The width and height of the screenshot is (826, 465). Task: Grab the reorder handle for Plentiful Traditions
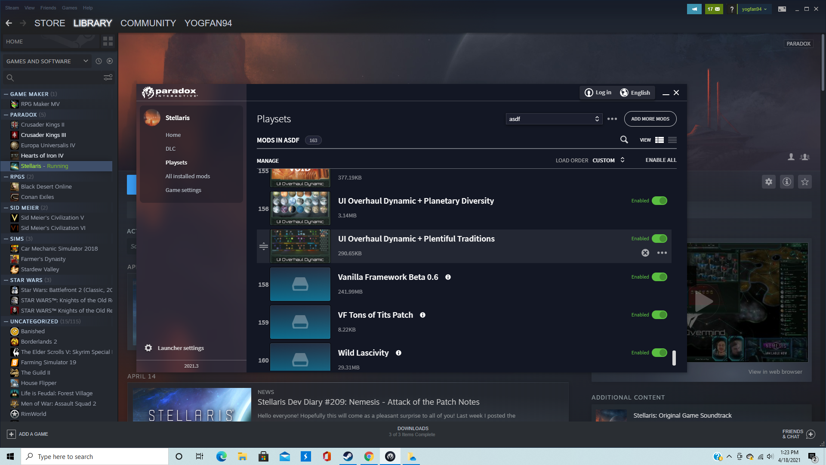pos(264,246)
